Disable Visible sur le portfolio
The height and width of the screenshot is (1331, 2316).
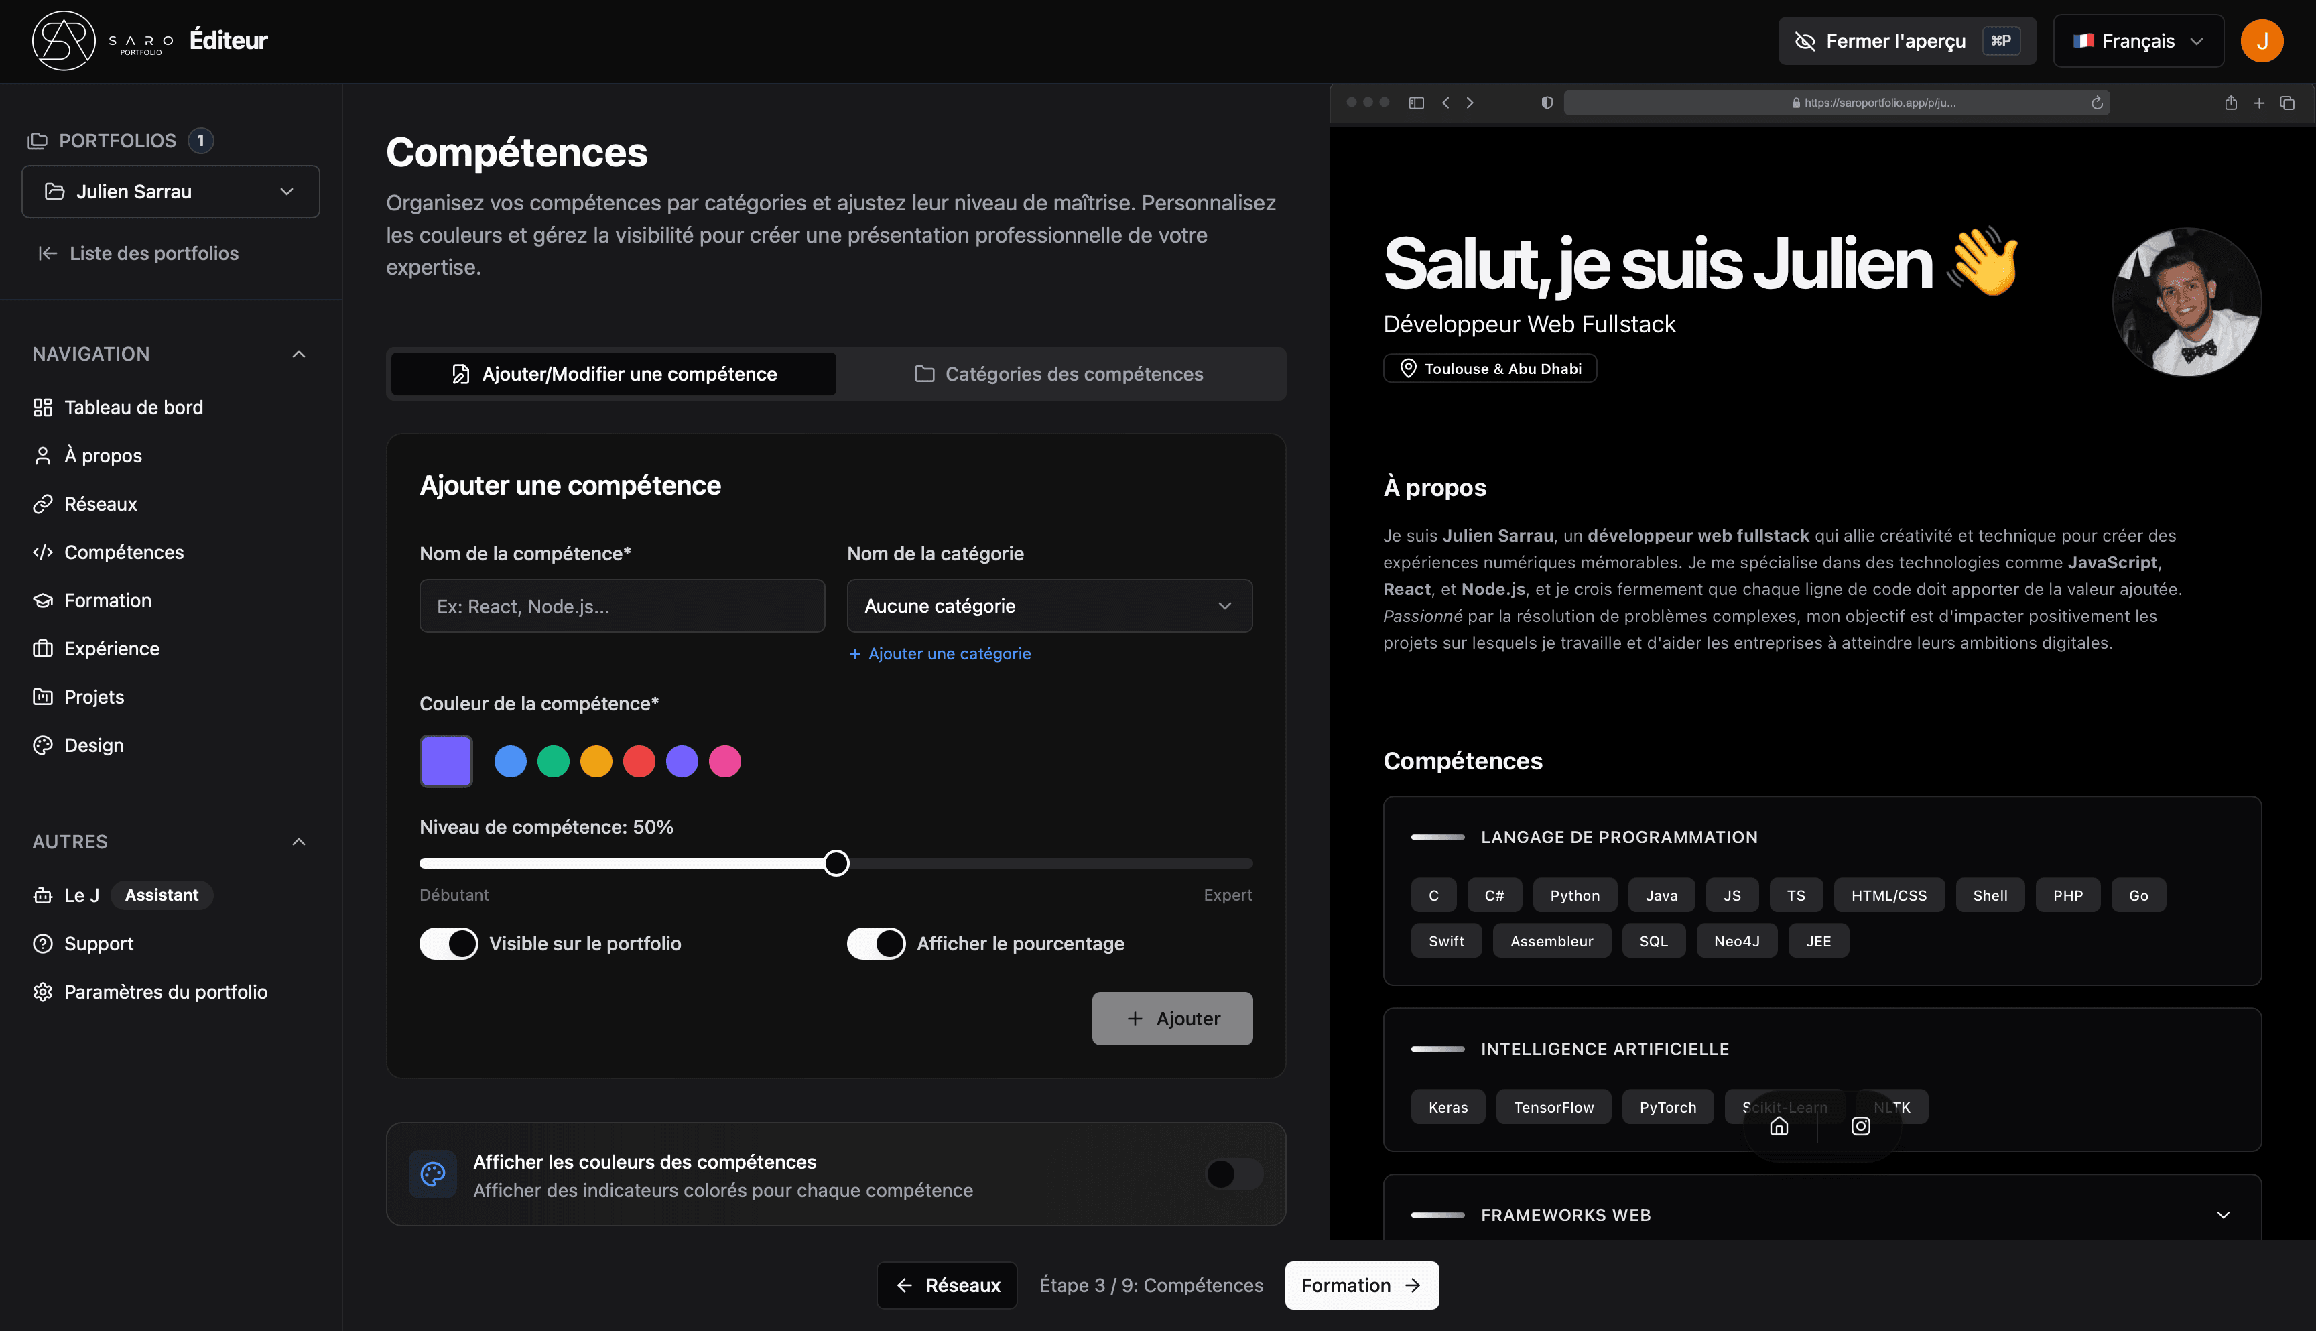(448, 942)
